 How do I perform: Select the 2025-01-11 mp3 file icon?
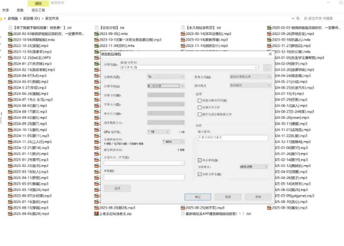(x=10, y=154)
